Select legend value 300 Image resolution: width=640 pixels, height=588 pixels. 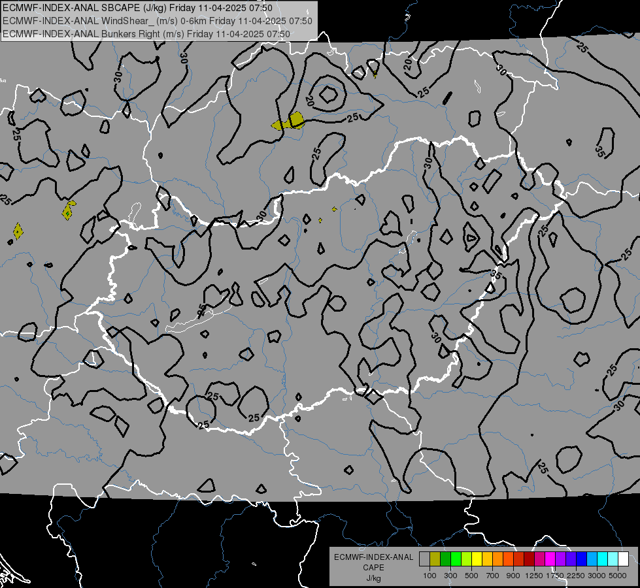click(x=450, y=576)
